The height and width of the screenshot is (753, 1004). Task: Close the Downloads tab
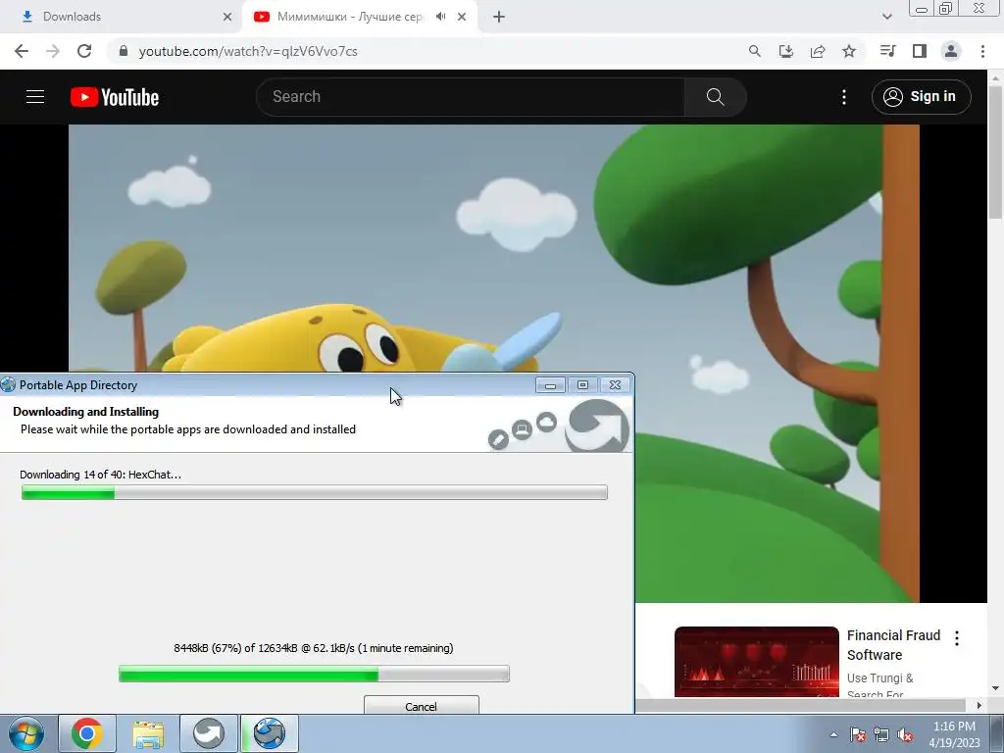pos(227,17)
